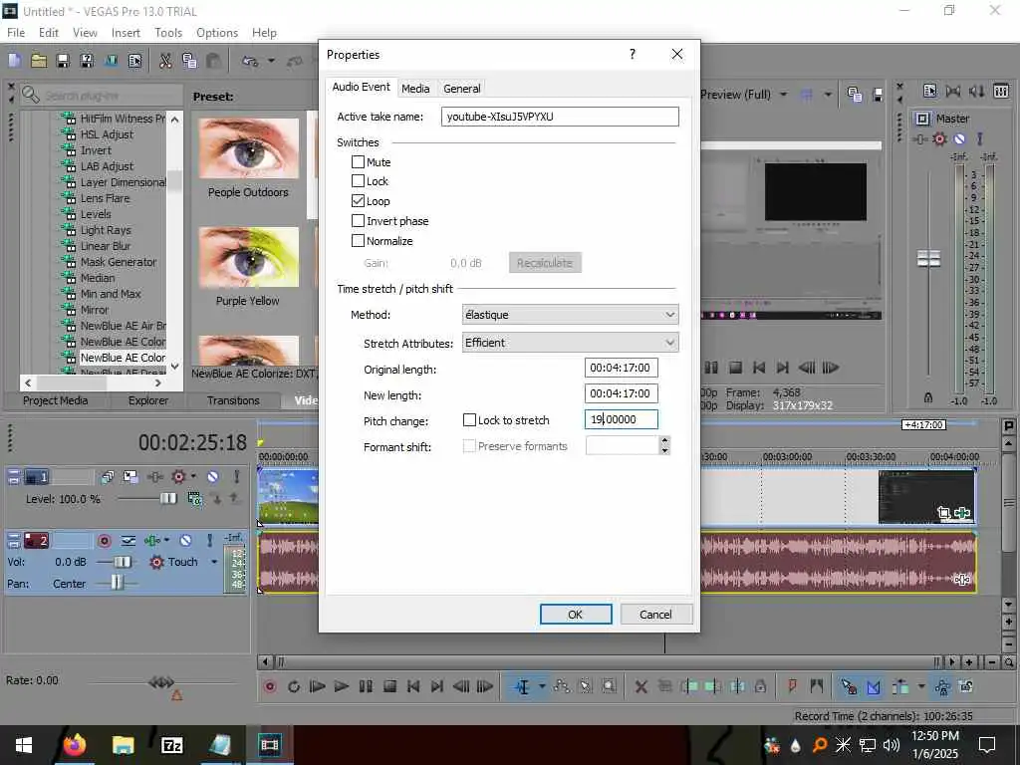Click track 1 Automation Settings gear icon
Viewport: 1020px width, 765px height.
point(178,477)
